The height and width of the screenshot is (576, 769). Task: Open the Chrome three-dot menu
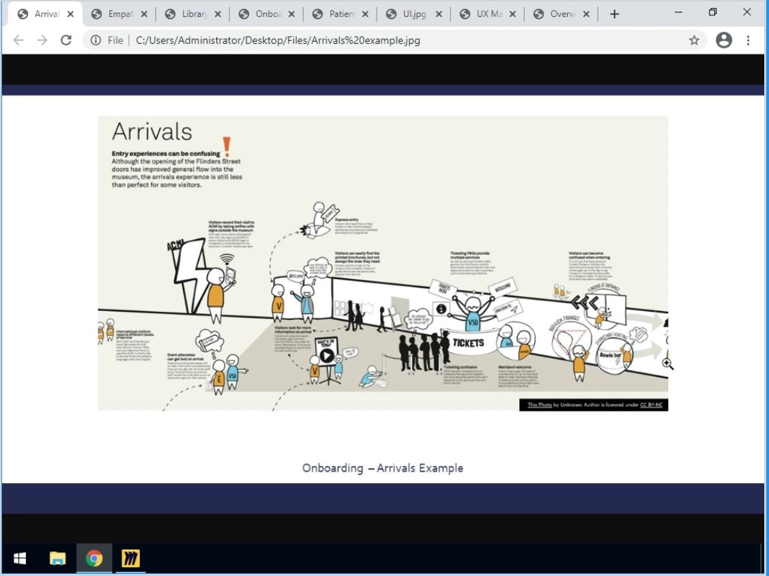[748, 40]
